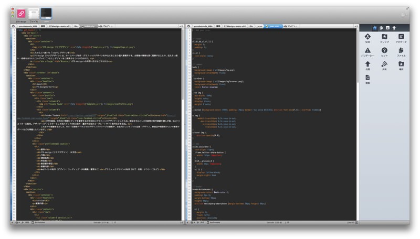The width and height of the screenshot is (420, 239).
Task: Click the yusuketsuda_MBA segment in right path bar
Action: click(x=203, y=26)
